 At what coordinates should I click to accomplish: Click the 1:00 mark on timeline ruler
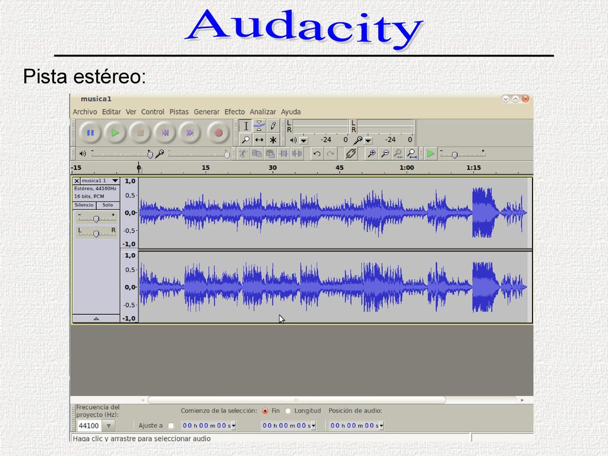(x=407, y=167)
